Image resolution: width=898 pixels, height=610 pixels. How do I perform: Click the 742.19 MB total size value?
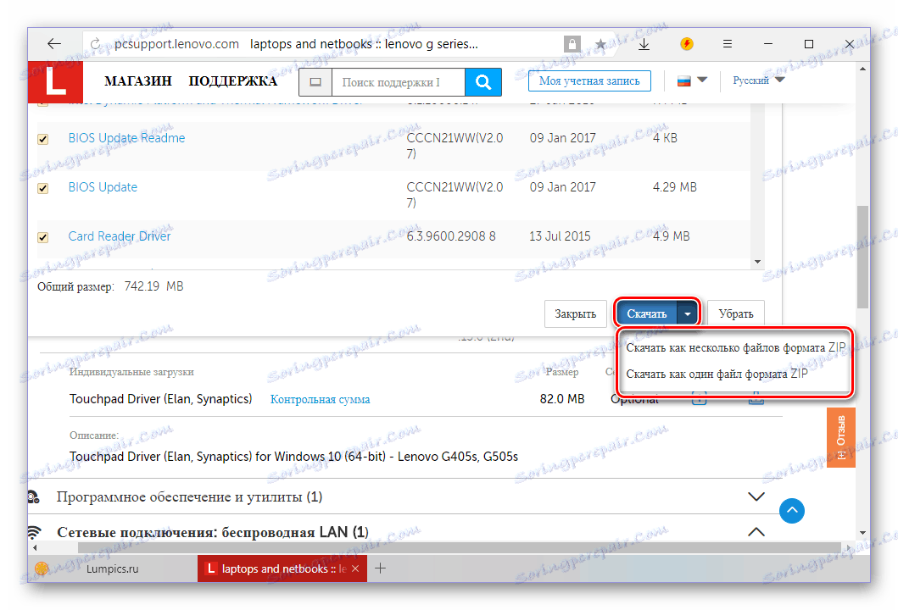154,286
